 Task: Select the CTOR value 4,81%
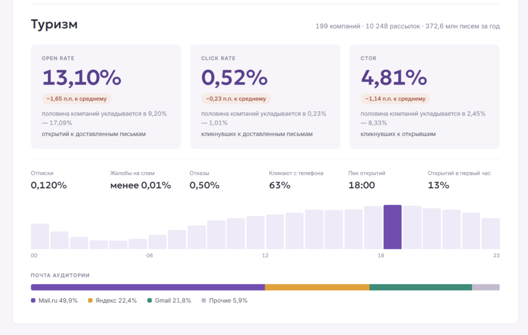click(393, 77)
